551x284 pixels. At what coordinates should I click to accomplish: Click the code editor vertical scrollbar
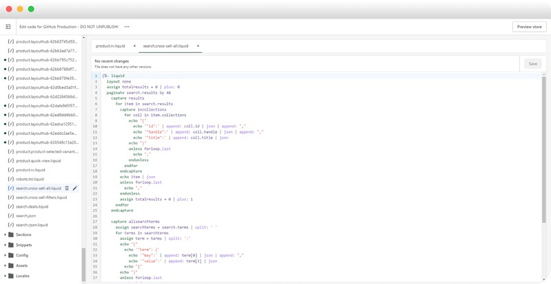click(x=543, y=150)
